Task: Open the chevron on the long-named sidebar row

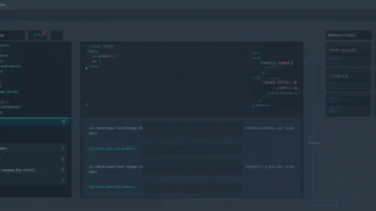Action: [63, 170]
